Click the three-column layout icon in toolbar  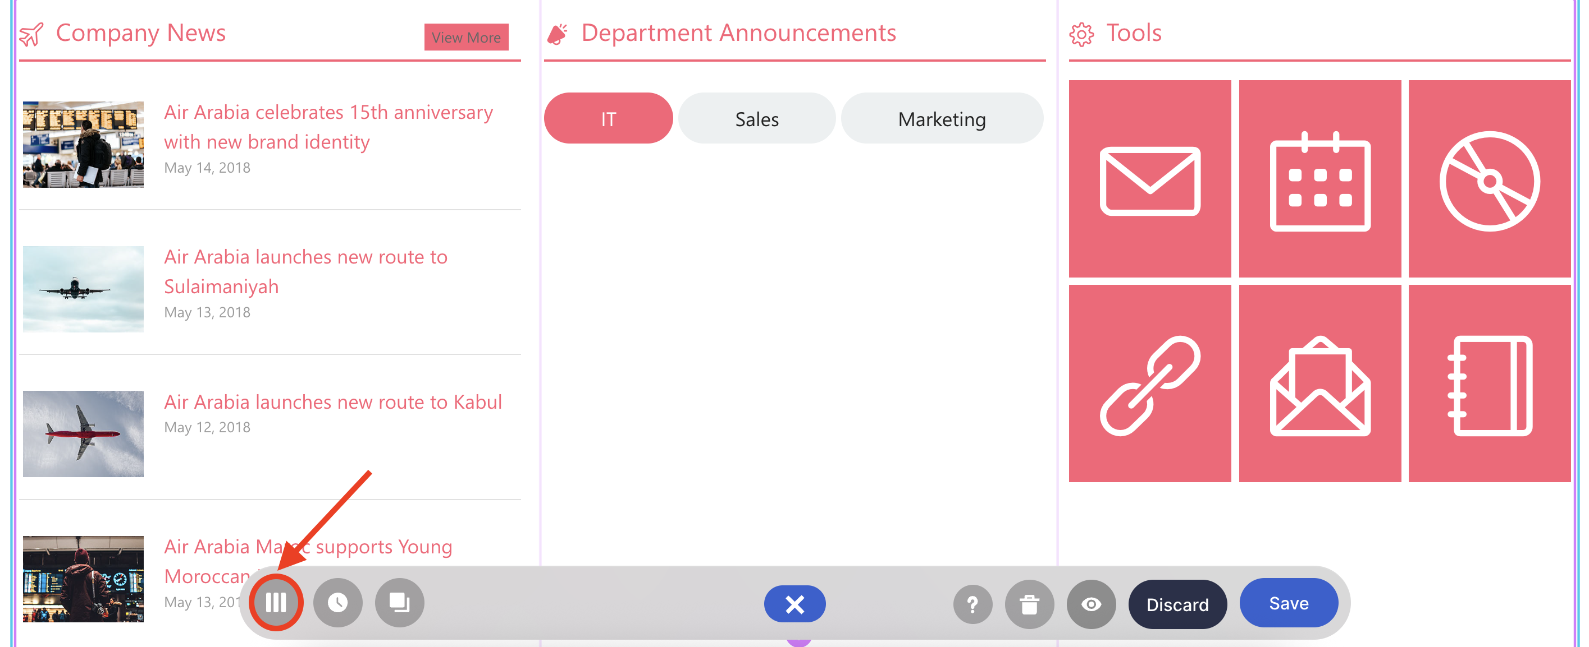(276, 602)
